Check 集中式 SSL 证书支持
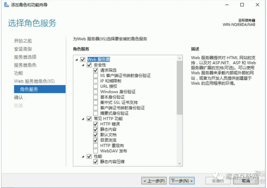Viewport: 267px width, 188px height. tap(95, 102)
